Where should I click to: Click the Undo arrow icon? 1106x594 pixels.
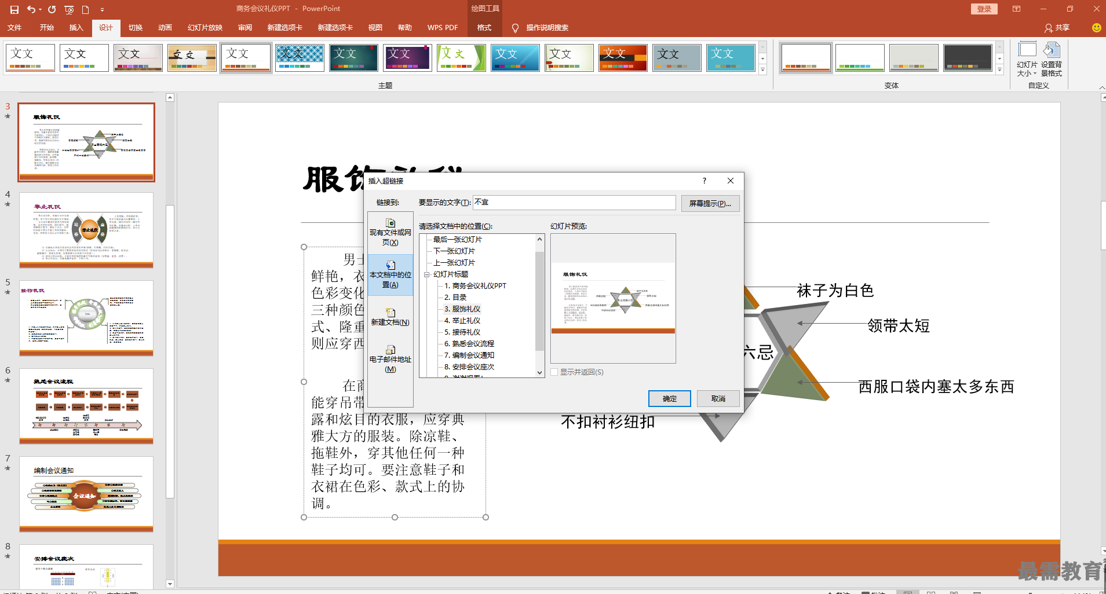[31, 9]
